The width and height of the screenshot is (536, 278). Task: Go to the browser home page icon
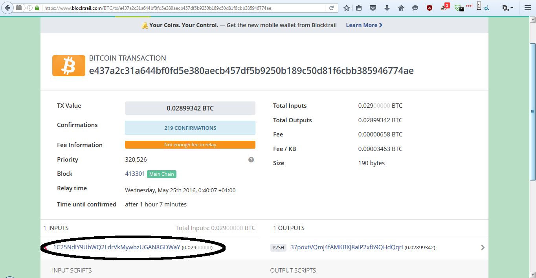[x=401, y=8]
